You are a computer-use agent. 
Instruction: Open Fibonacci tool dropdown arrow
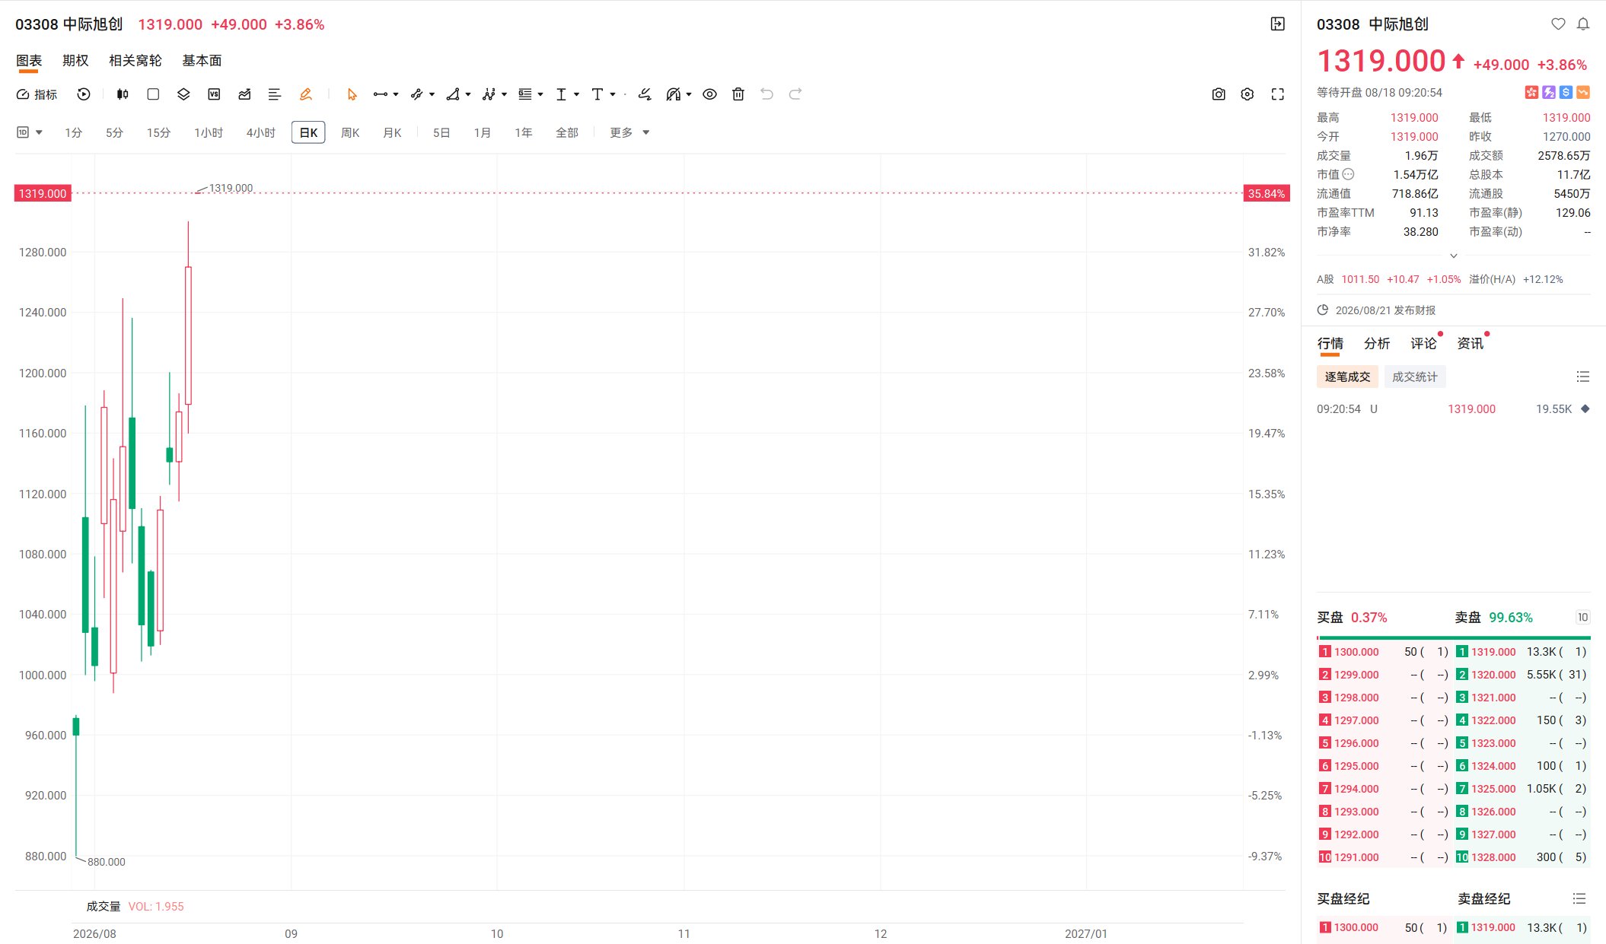(x=540, y=94)
